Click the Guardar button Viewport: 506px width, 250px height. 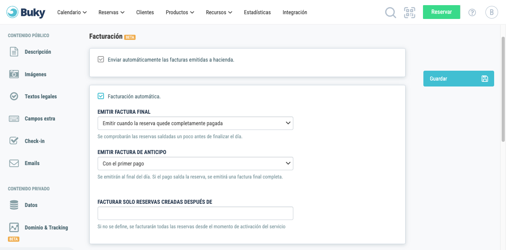459,79
